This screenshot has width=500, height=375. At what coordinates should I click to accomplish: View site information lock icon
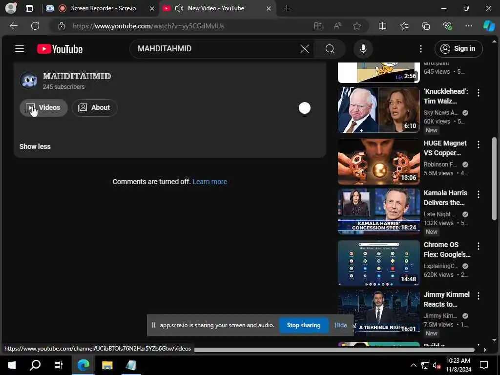pyautogui.click(x=62, y=26)
